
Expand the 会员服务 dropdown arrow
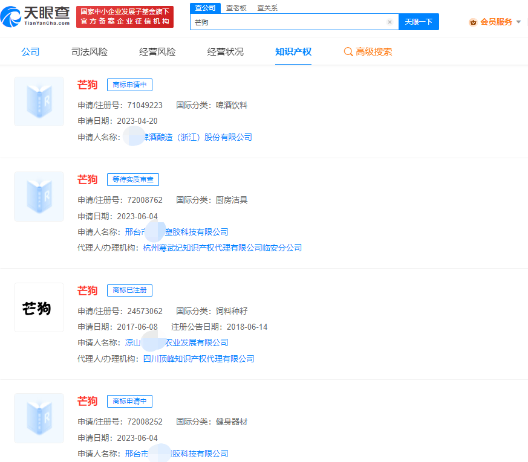pyautogui.click(x=518, y=22)
